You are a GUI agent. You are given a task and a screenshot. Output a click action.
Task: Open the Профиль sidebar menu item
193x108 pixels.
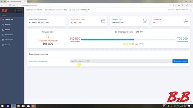coord(12,45)
